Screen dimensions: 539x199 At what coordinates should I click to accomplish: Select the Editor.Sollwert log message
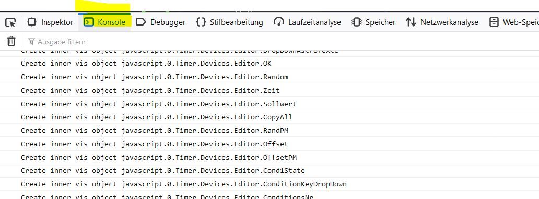click(269, 104)
